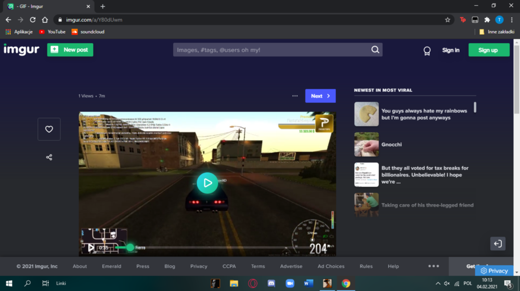Like the post with heart icon
Screen dimensions: 520x291
click(49, 129)
